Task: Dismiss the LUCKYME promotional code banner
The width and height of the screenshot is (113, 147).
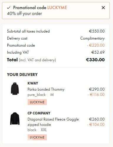Action: click(103, 8)
